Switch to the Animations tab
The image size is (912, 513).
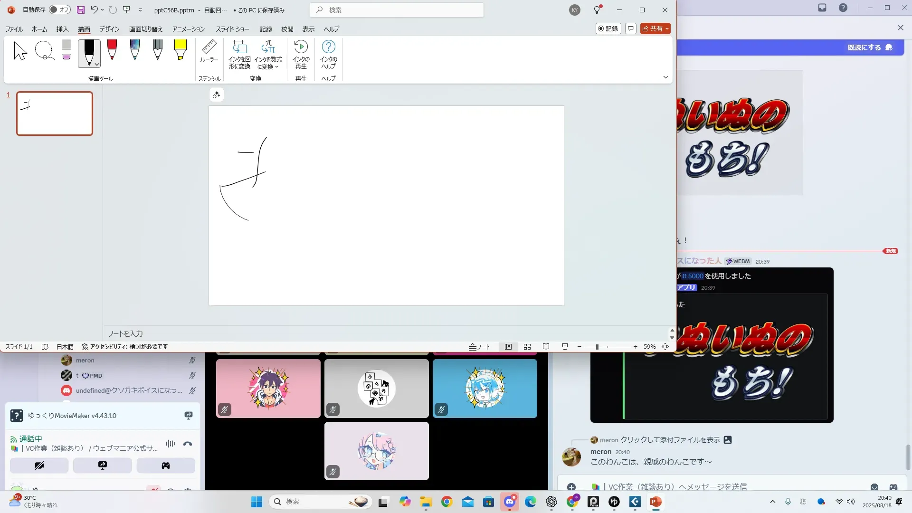tap(188, 29)
